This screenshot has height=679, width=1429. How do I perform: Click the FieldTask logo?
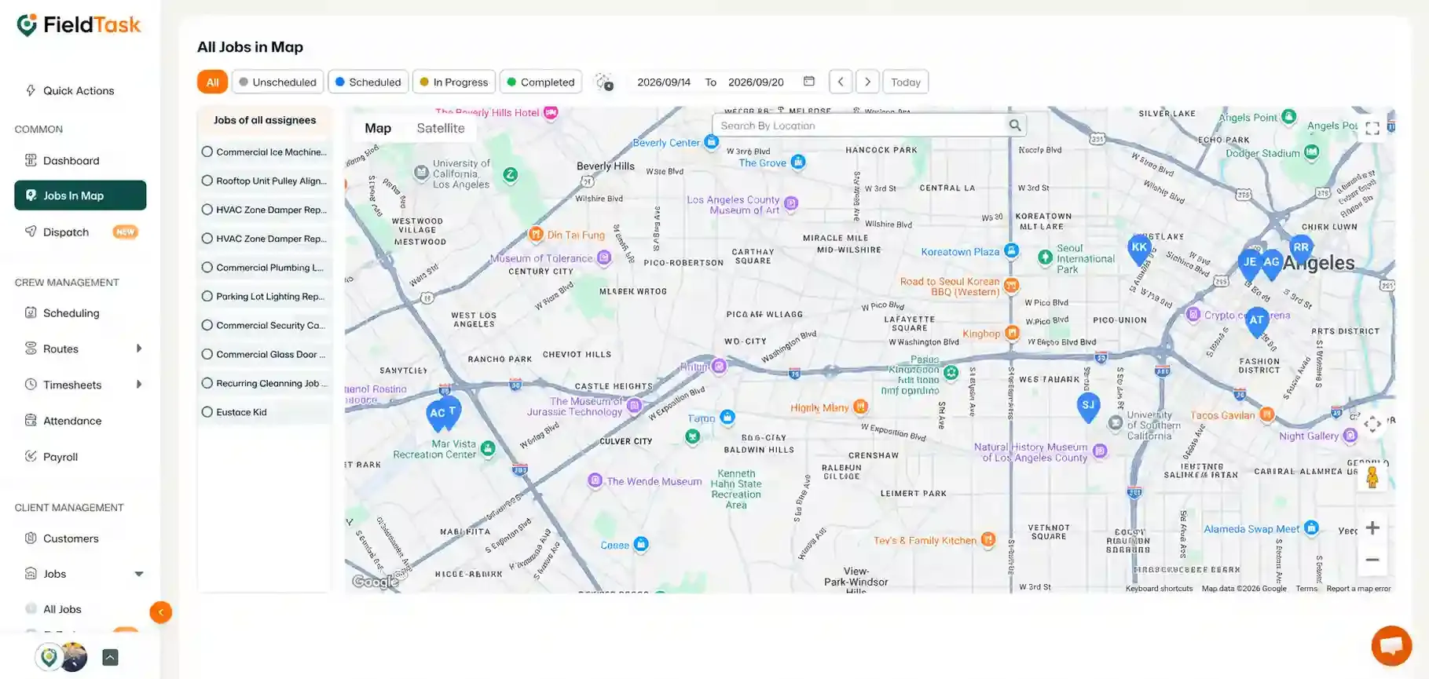coord(79,25)
